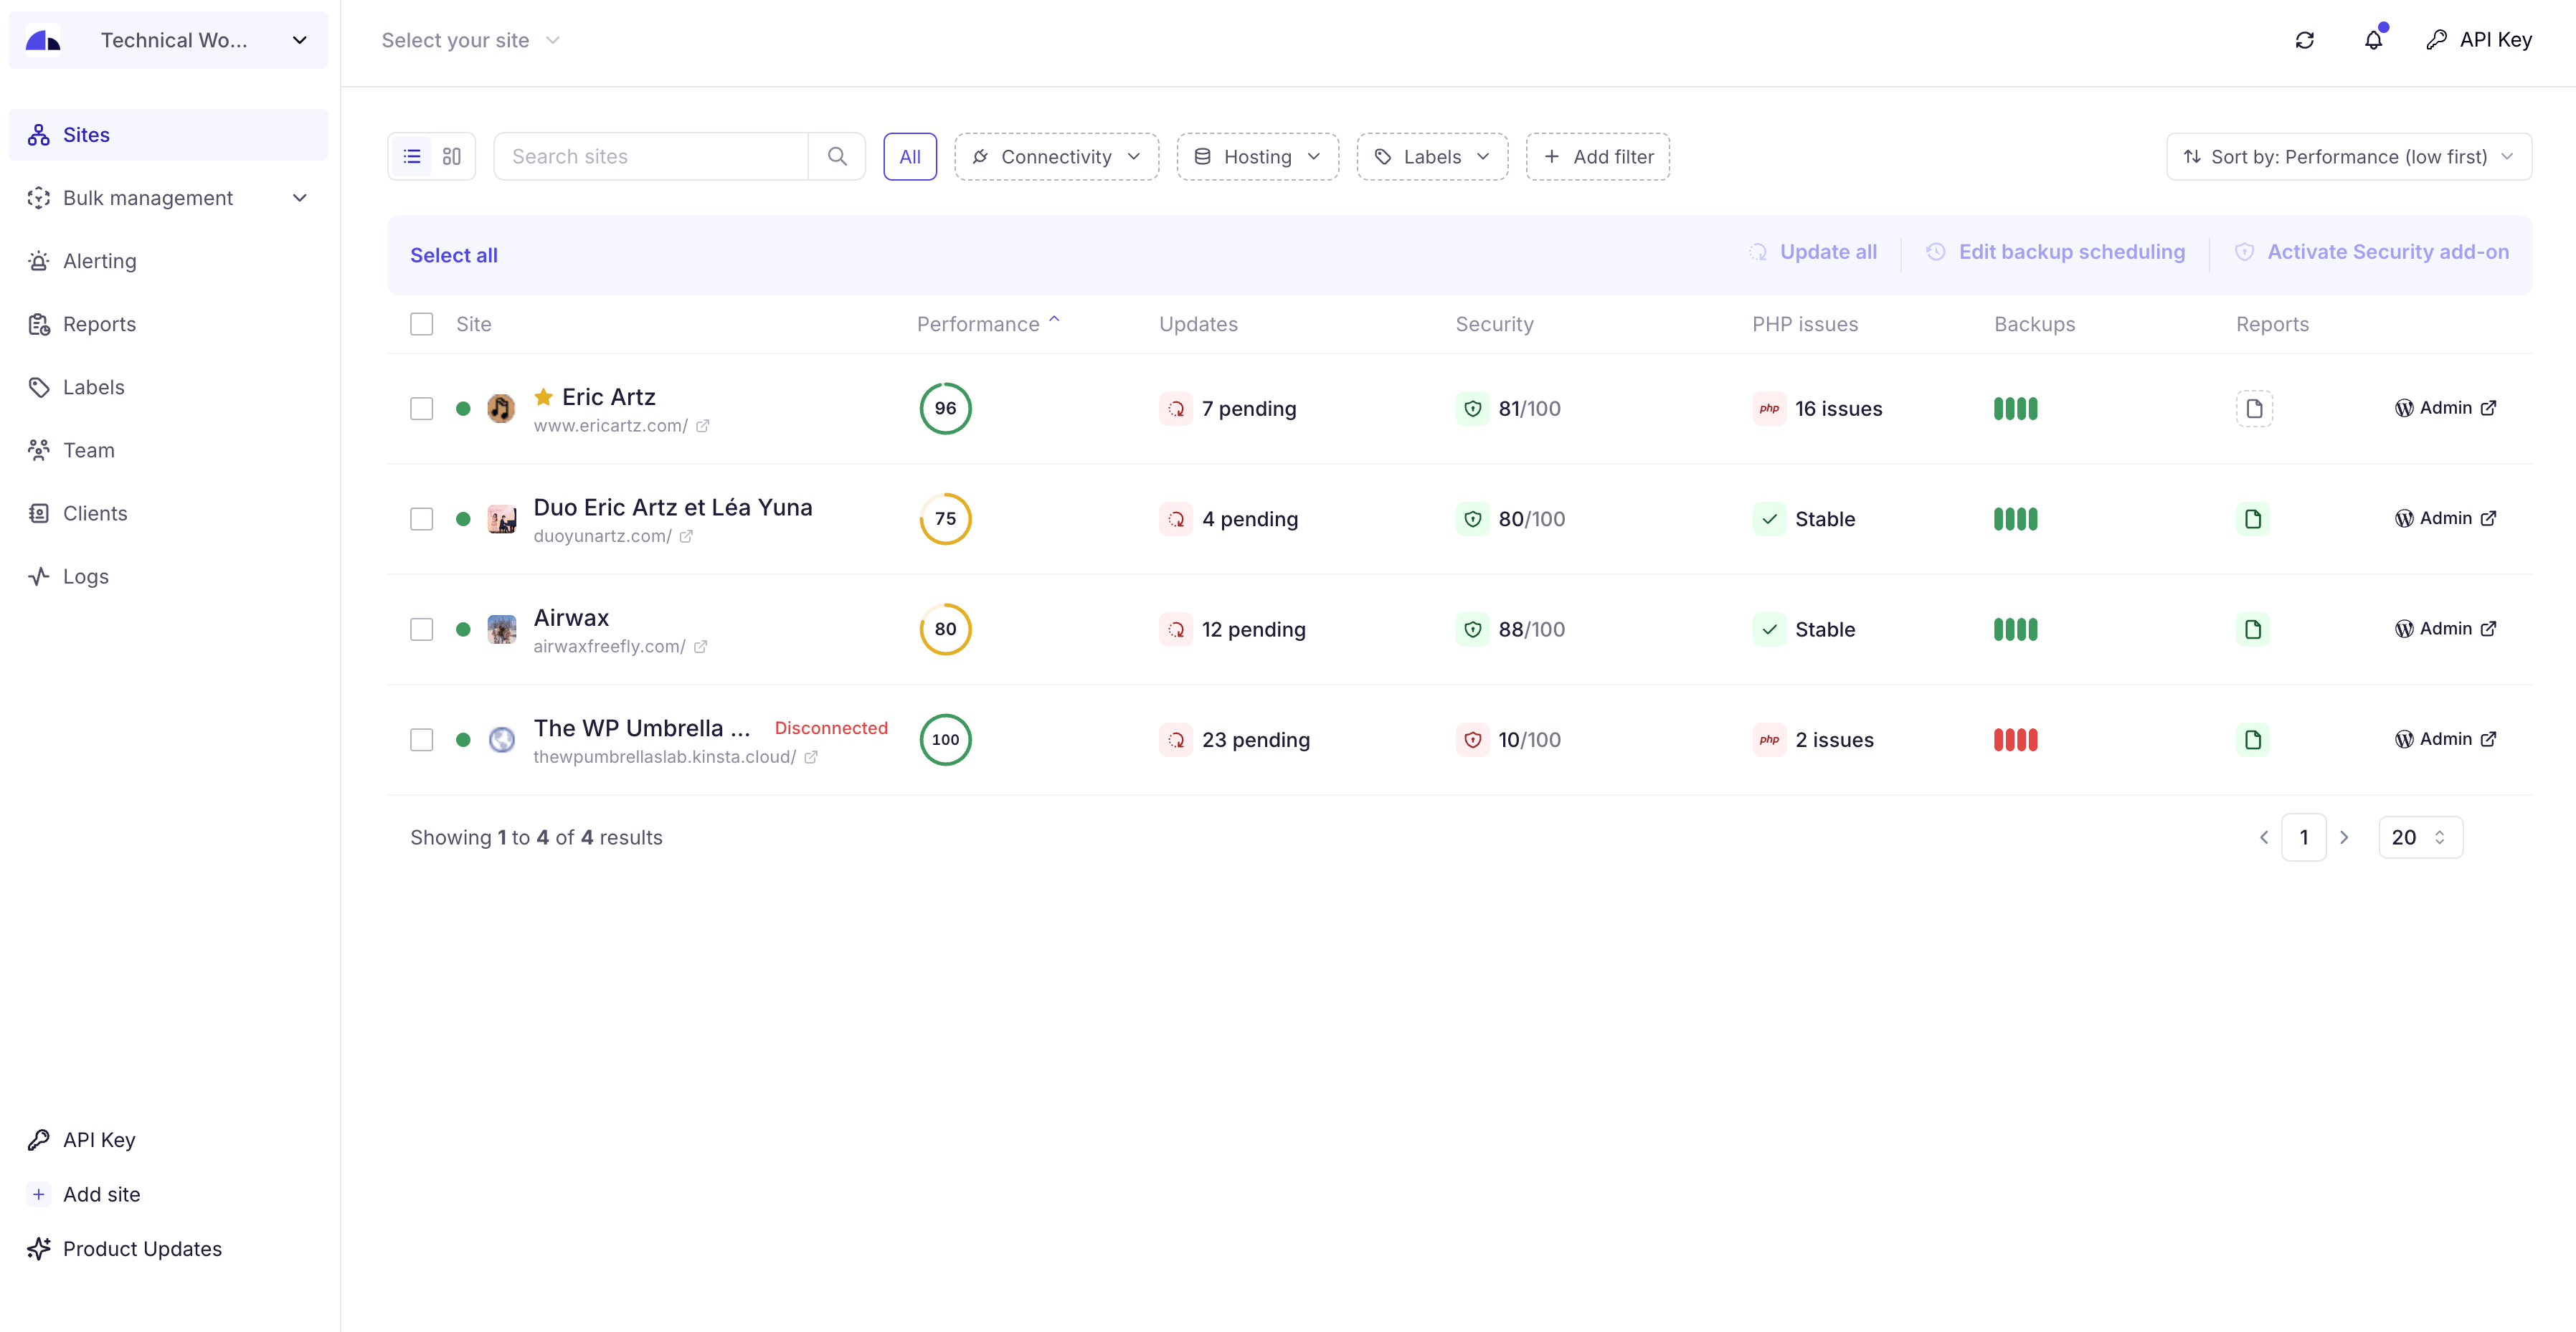Tick the header select-all checkbox
This screenshot has width=2576, height=1332.
pos(421,324)
